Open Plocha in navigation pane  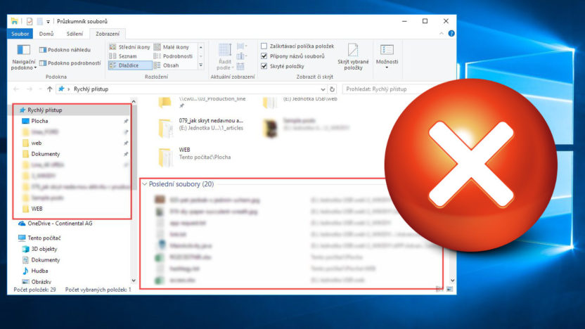39,121
